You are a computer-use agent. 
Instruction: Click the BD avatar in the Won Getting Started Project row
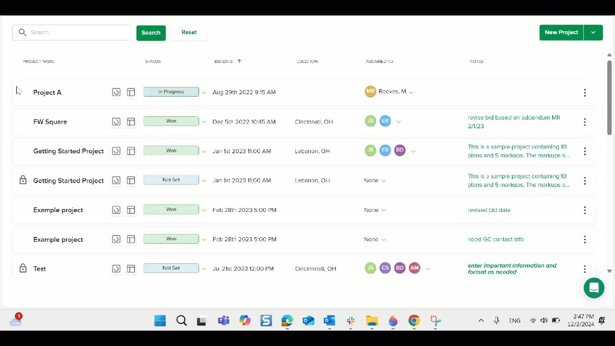tap(400, 150)
